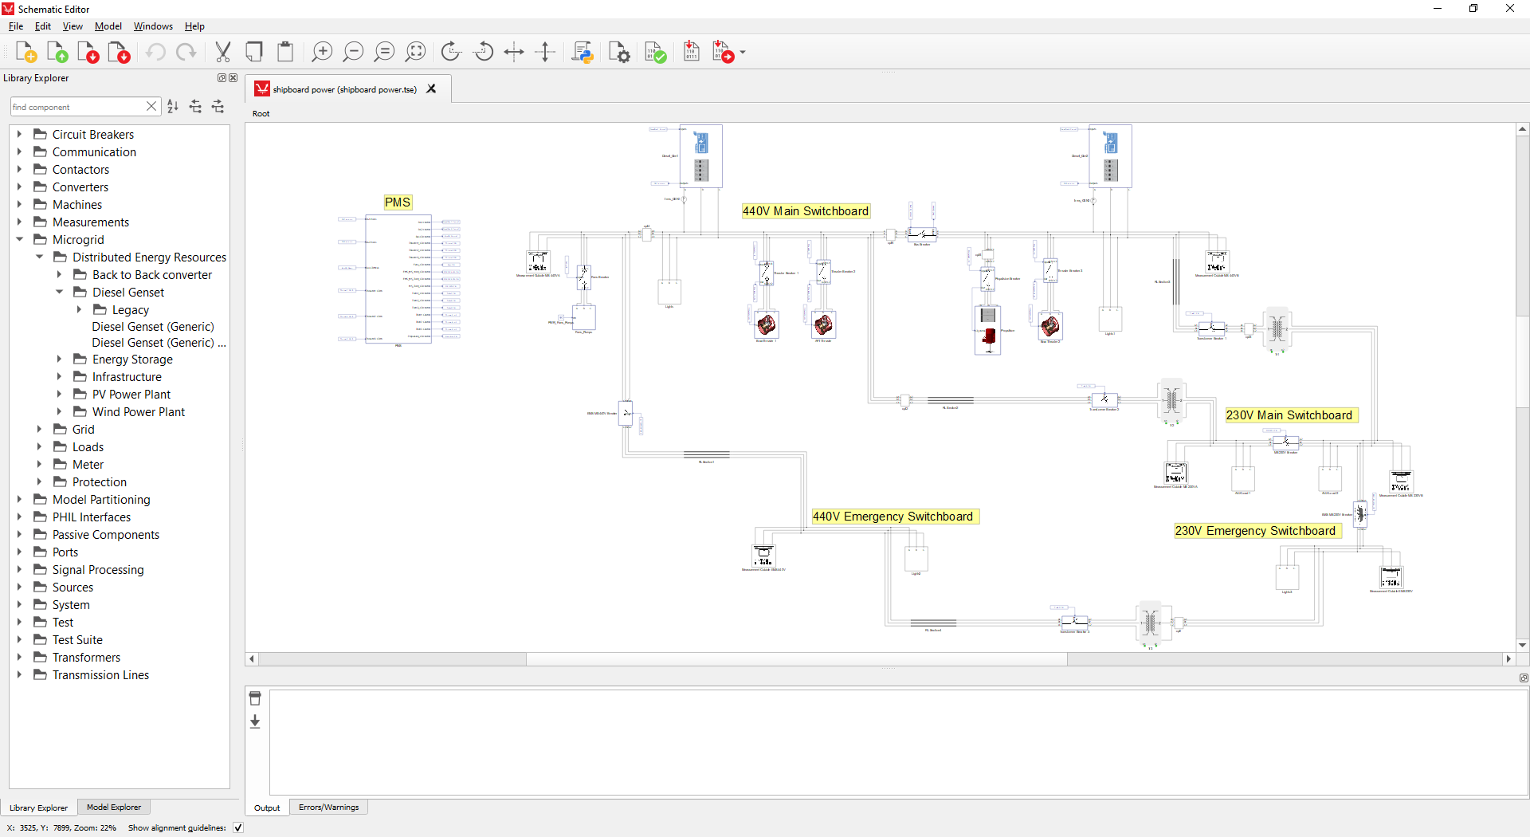The width and height of the screenshot is (1530, 837).
Task: Toggle alphabetical sorting in Library Explorer
Action: coord(173,106)
